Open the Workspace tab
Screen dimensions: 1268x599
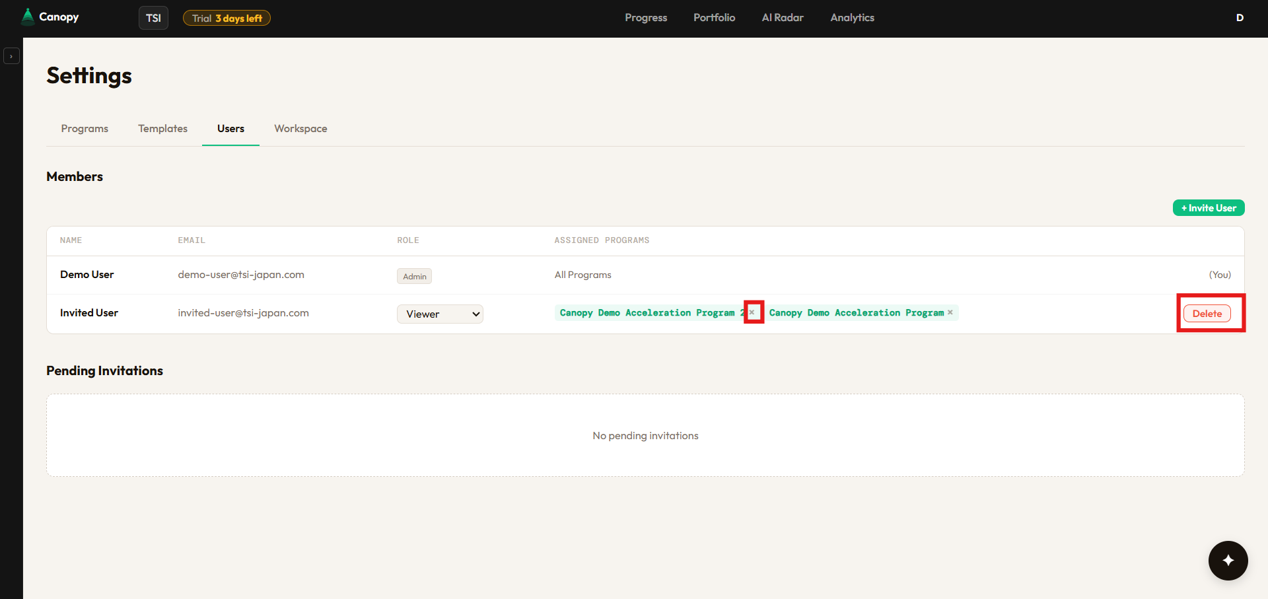(300, 129)
